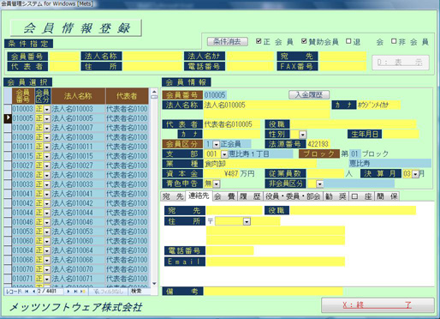
Task: Toggle the 正会員 checkbox
Action: coord(259,41)
